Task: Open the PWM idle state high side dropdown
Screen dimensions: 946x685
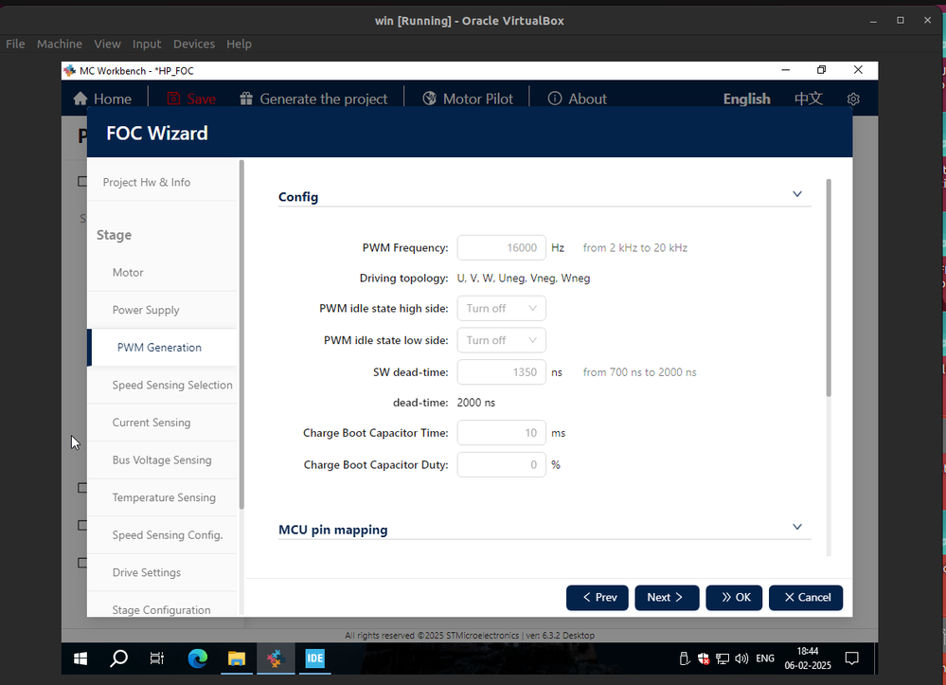Action: 501,309
